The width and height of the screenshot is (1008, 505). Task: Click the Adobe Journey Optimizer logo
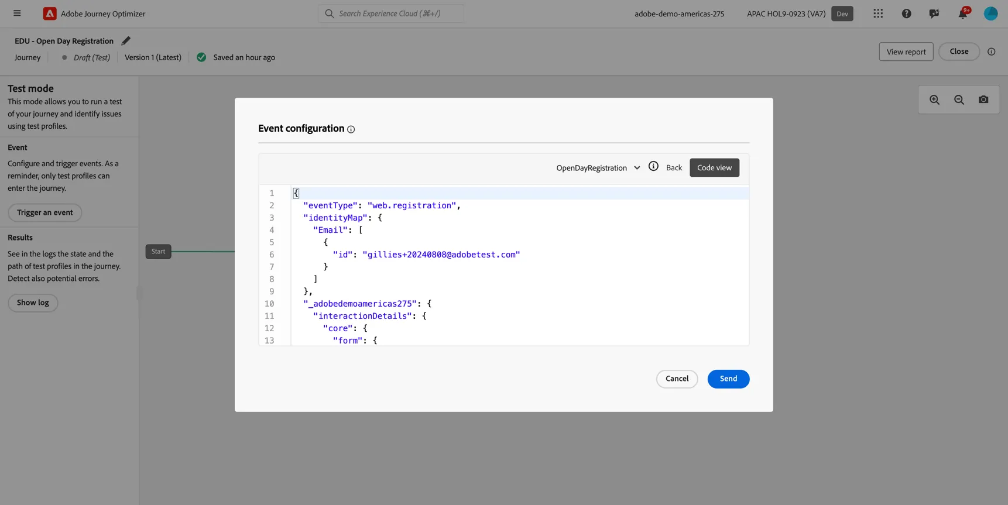point(50,13)
